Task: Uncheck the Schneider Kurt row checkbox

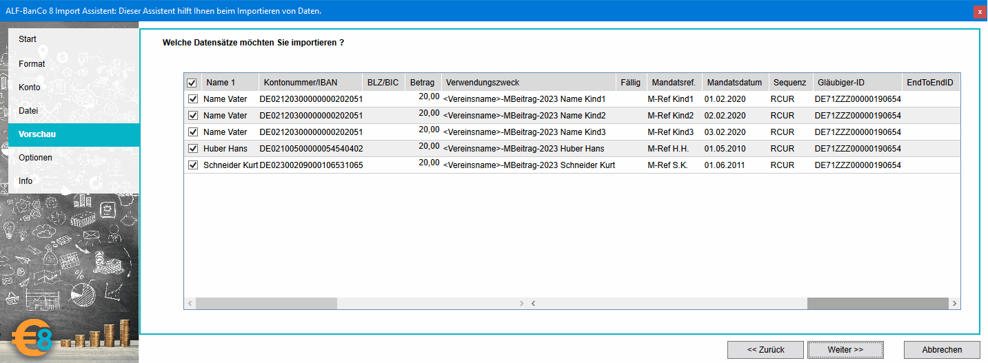Action: coord(193,165)
